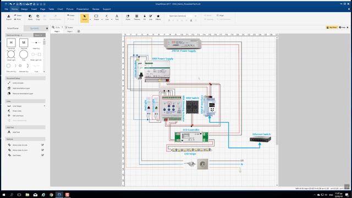The image size is (352, 198).
Task: Select the plain circle symbol
Action: pyautogui.click(x=24, y=54)
